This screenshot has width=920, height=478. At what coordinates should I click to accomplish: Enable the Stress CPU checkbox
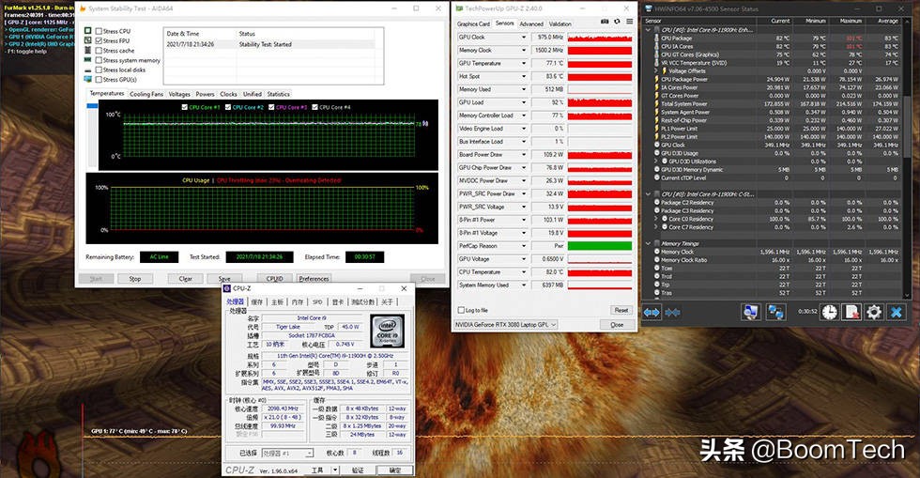100,31
